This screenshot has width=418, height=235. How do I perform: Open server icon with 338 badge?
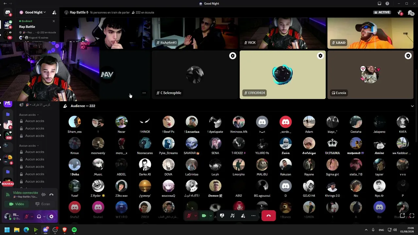tap(8, 134)
